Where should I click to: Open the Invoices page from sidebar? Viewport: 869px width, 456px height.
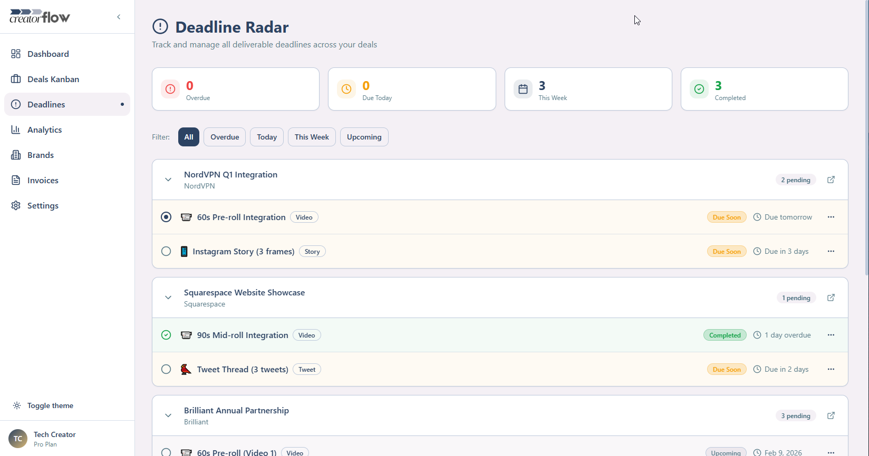coord(43,180)
